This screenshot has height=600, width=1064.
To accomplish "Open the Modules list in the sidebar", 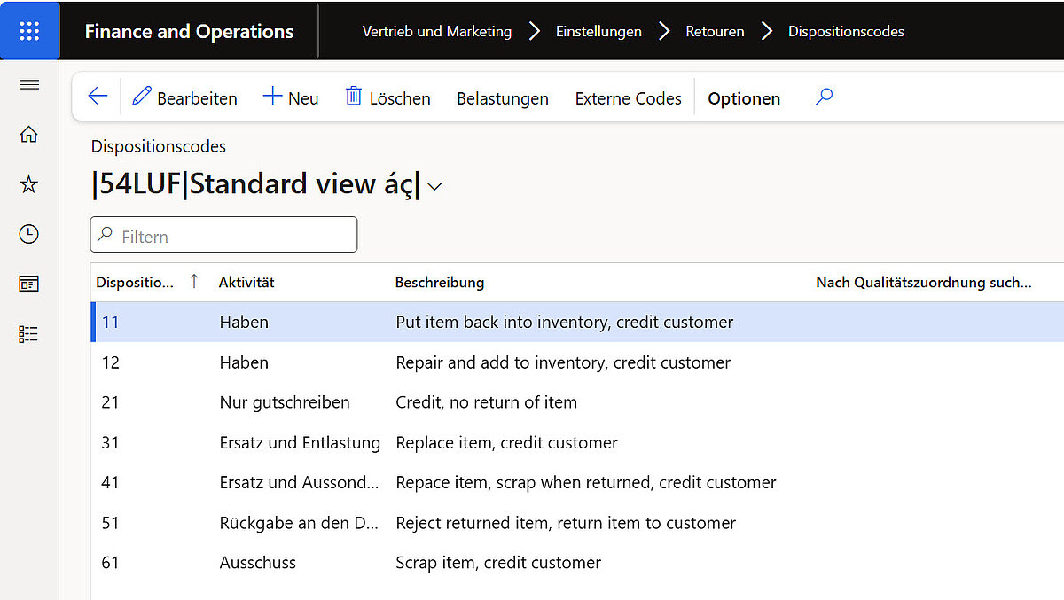I will [x=29, y=333].
